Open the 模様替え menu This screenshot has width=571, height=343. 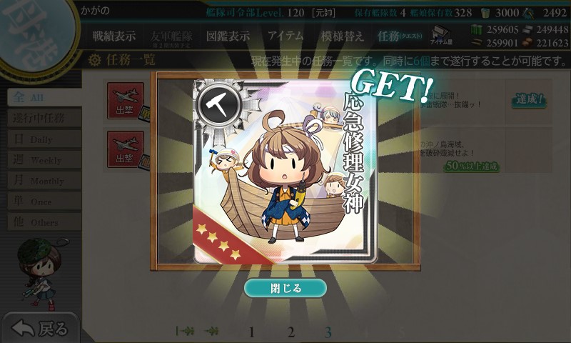[x=343, y=36]
